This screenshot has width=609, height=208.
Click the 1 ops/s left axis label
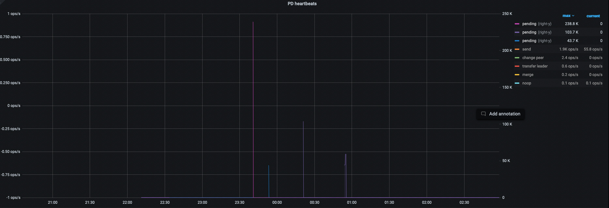[14, 14]
